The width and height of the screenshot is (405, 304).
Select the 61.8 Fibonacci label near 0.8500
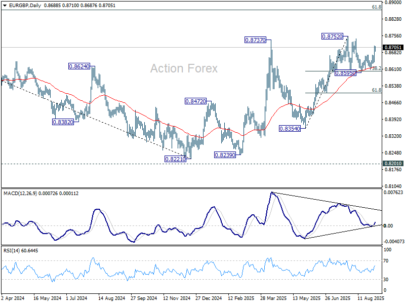pyautogui.click(x=377, y=90)
